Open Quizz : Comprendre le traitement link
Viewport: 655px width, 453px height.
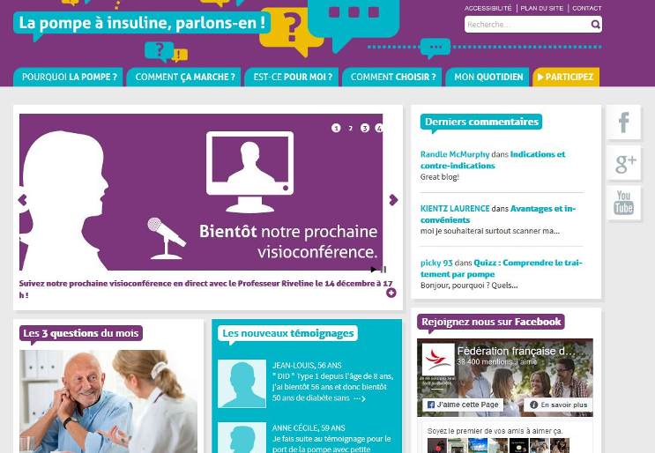coord(502,269)
